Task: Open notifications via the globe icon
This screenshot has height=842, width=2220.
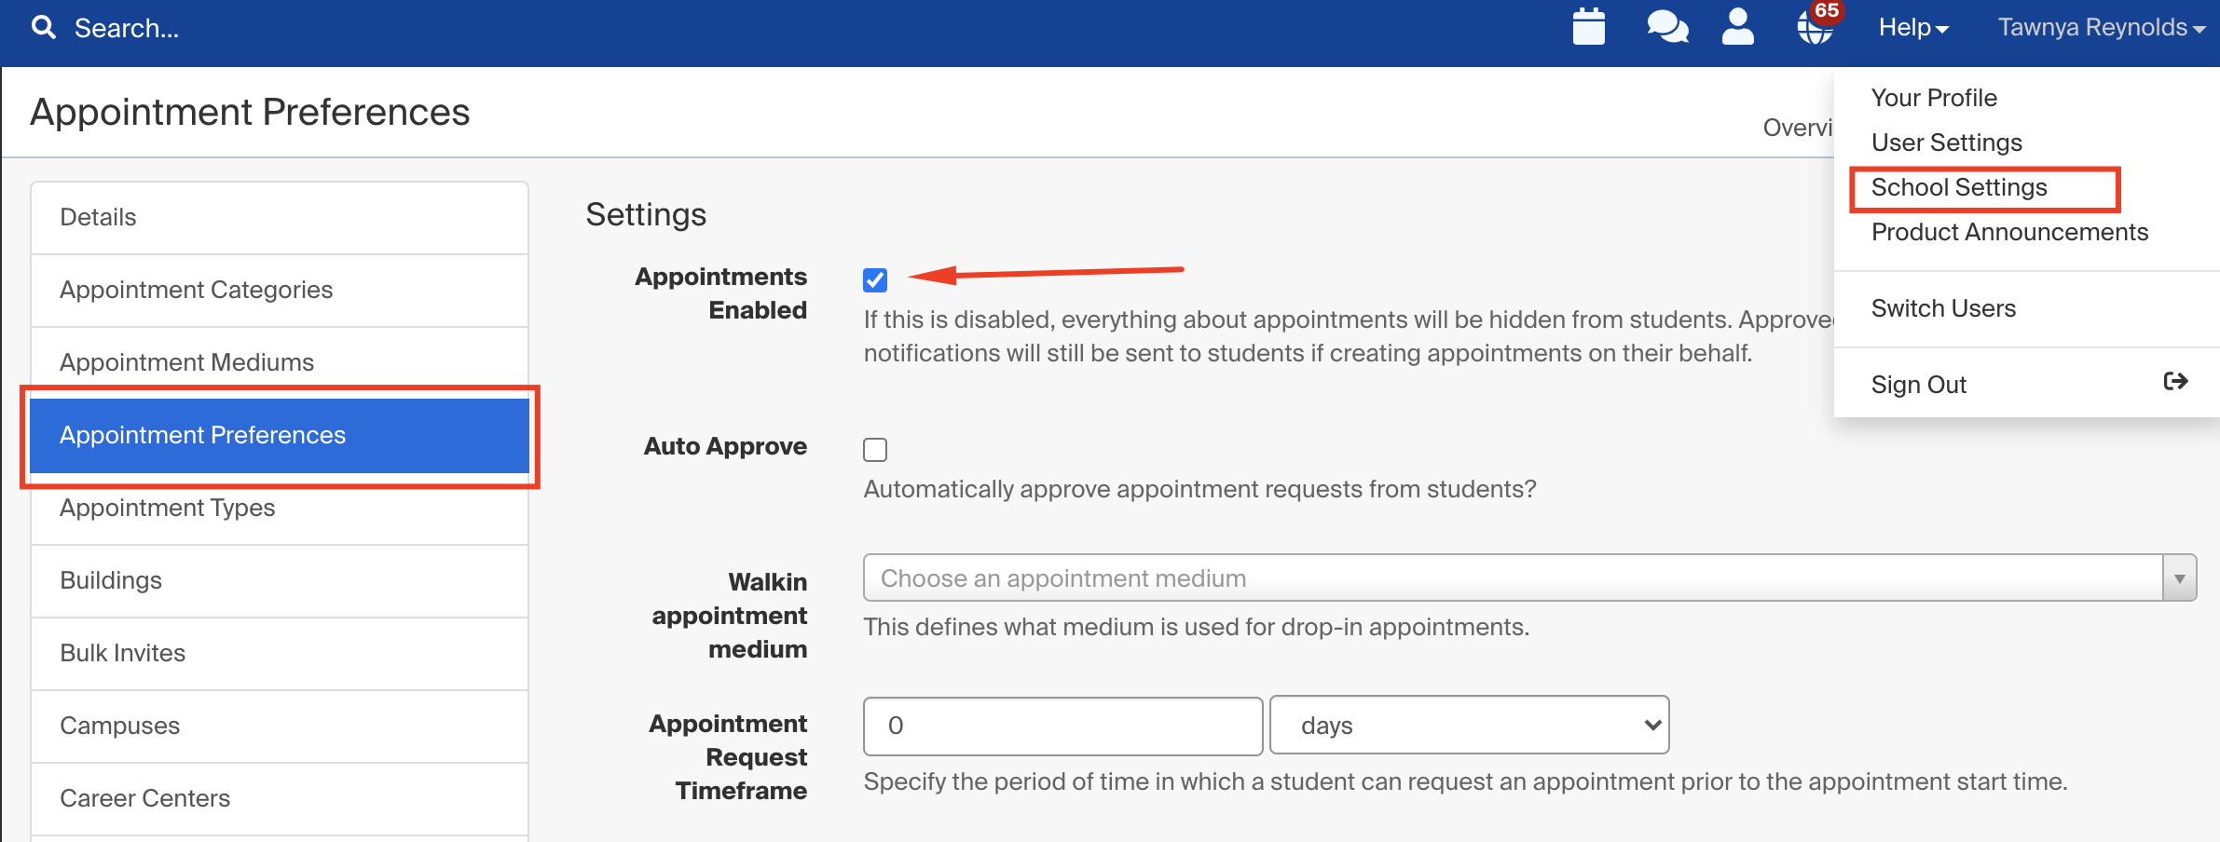Action: 1814,31
